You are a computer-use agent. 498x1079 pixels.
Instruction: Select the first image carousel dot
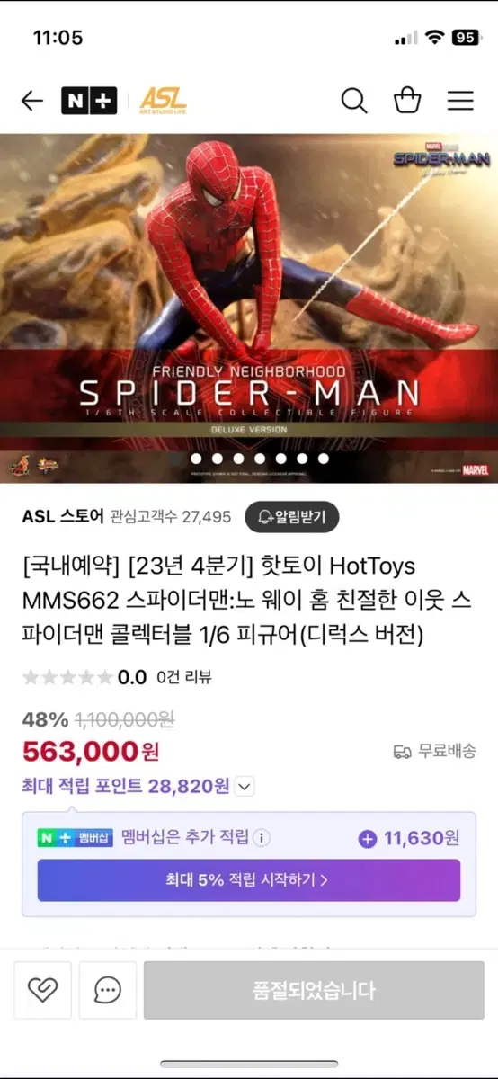[196, 459]
